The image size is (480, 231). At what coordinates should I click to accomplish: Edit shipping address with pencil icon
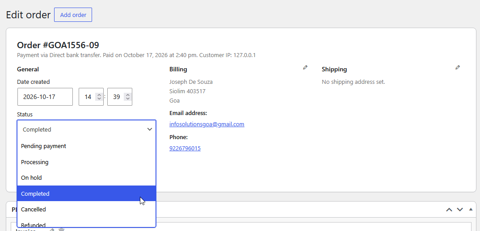(458, 67)
